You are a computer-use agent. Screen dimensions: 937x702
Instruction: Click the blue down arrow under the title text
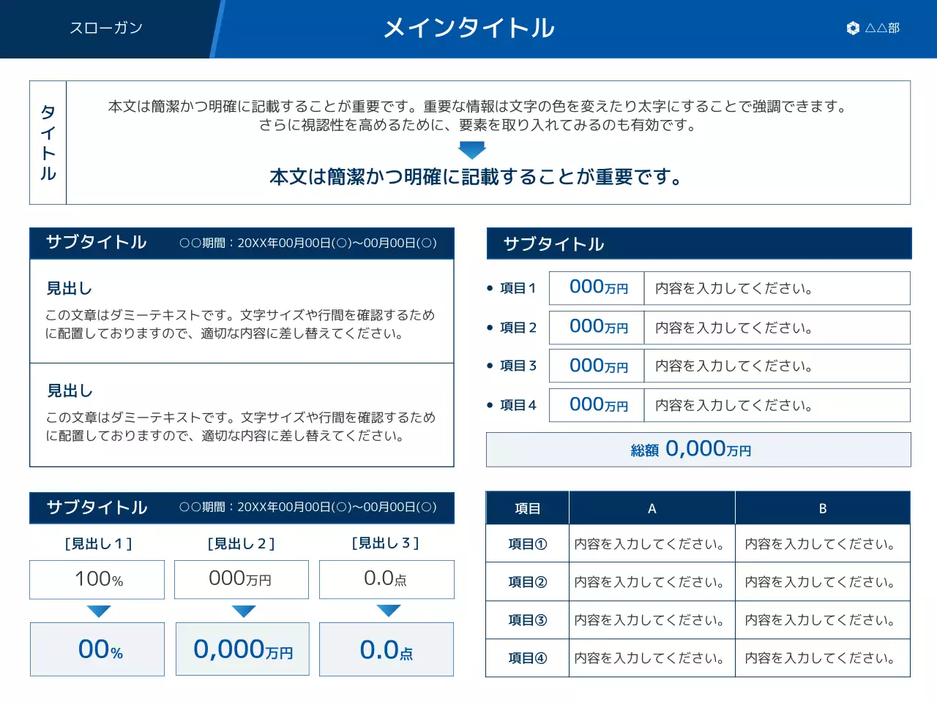click(471, 150)
